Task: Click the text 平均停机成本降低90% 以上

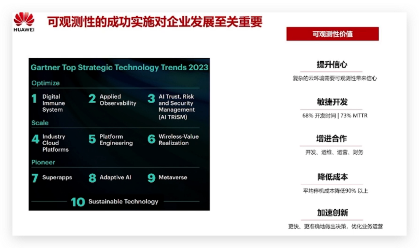Action: (336, 191)
